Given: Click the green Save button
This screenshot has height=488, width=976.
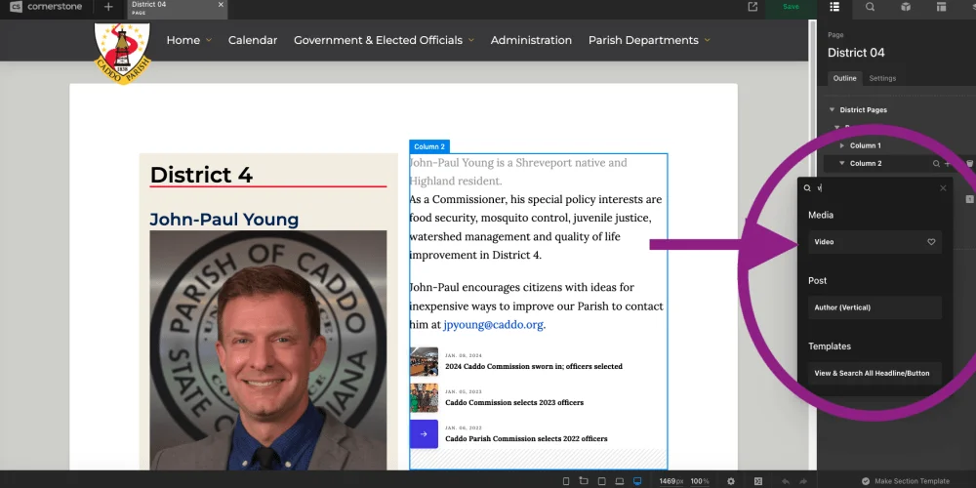Looking at the screenshot, I should 791,7.
